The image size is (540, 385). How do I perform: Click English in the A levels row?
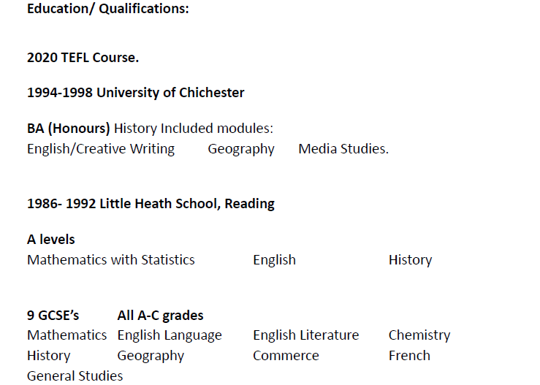point(274,260)
